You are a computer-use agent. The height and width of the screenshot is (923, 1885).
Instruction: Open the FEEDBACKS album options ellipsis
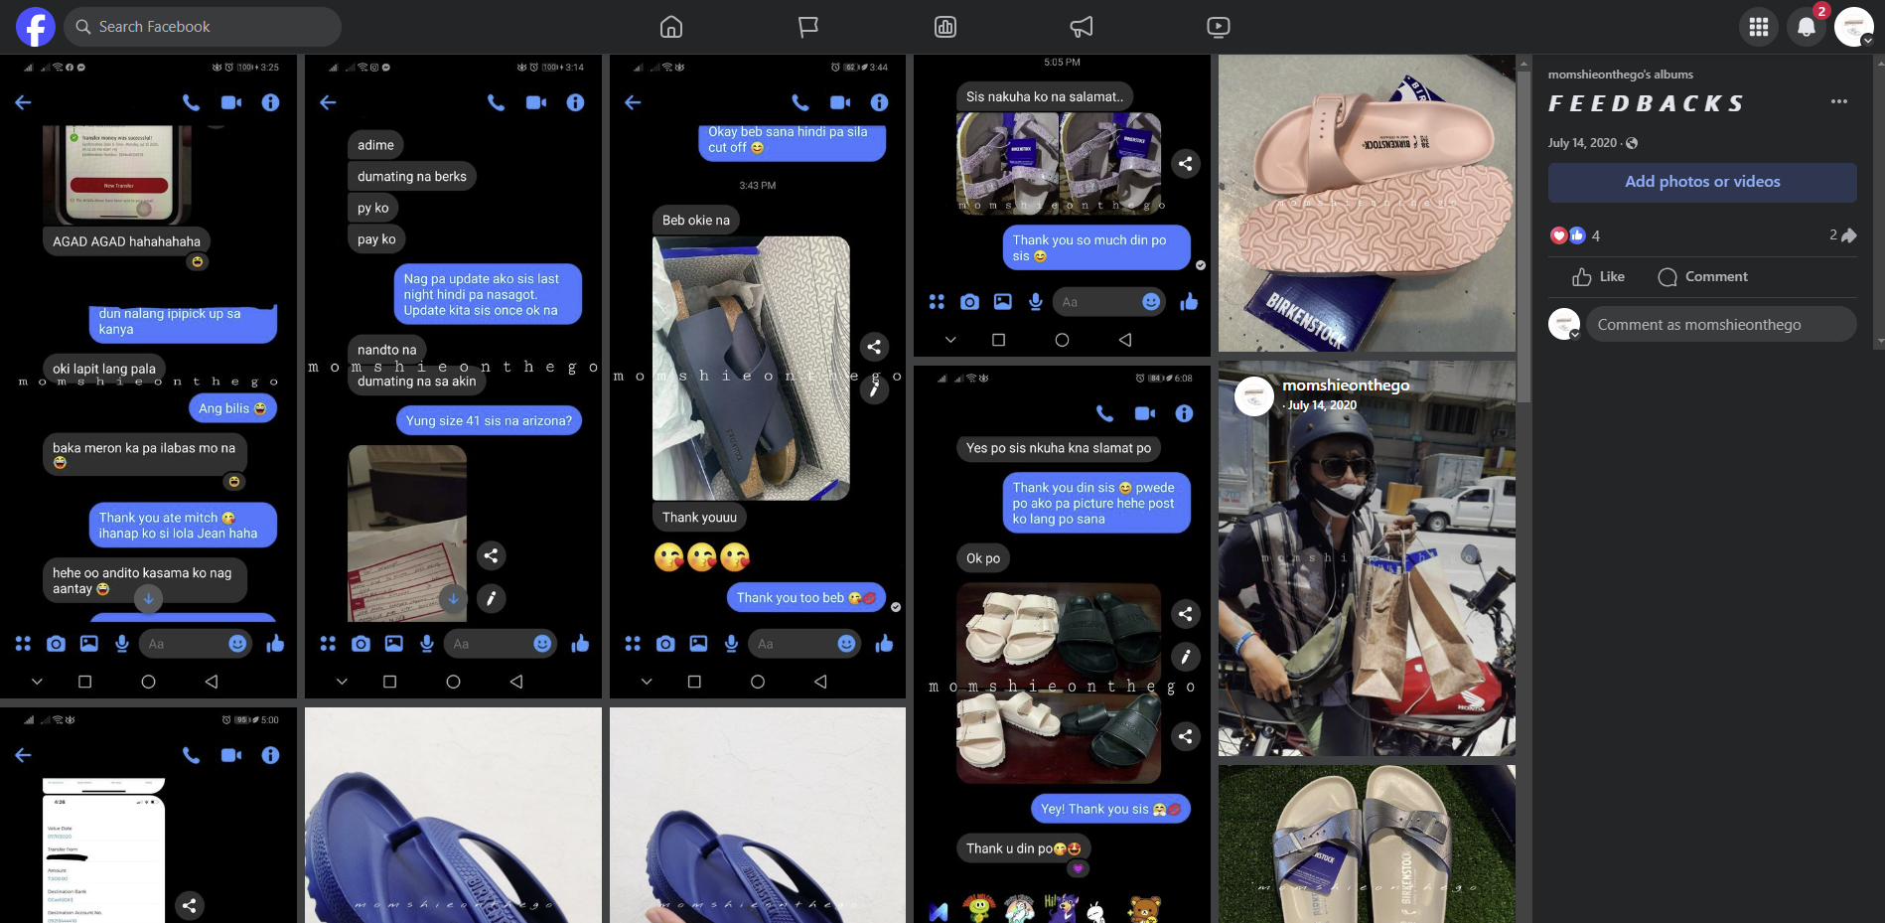[x=1839, y=101]
